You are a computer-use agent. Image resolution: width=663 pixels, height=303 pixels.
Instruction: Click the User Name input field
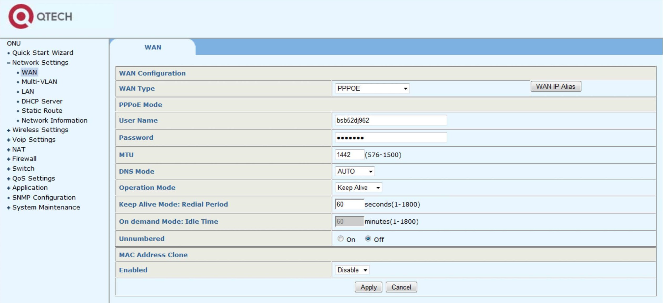tap(391, 120)
